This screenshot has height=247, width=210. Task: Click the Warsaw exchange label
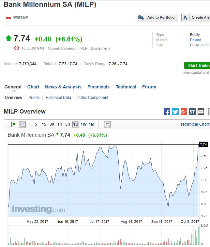[x=21, y=17]
